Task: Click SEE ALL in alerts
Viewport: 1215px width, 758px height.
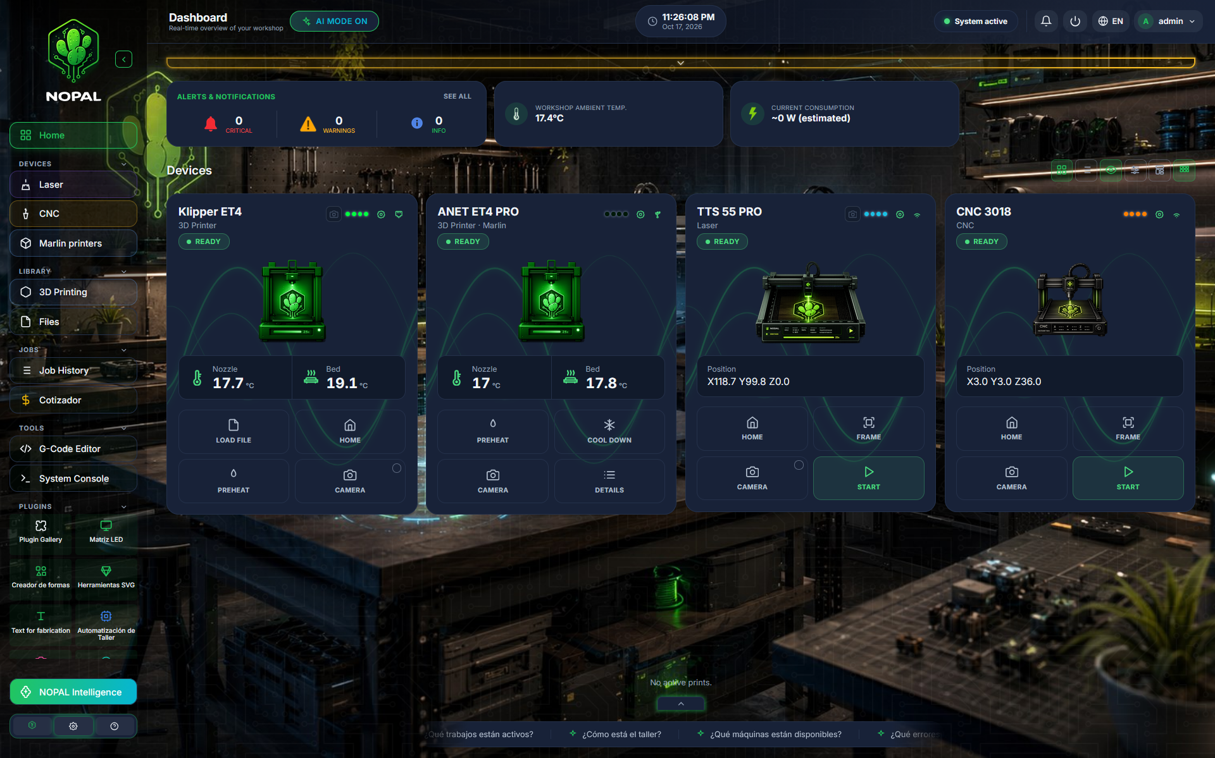Action: click(457, 97)
